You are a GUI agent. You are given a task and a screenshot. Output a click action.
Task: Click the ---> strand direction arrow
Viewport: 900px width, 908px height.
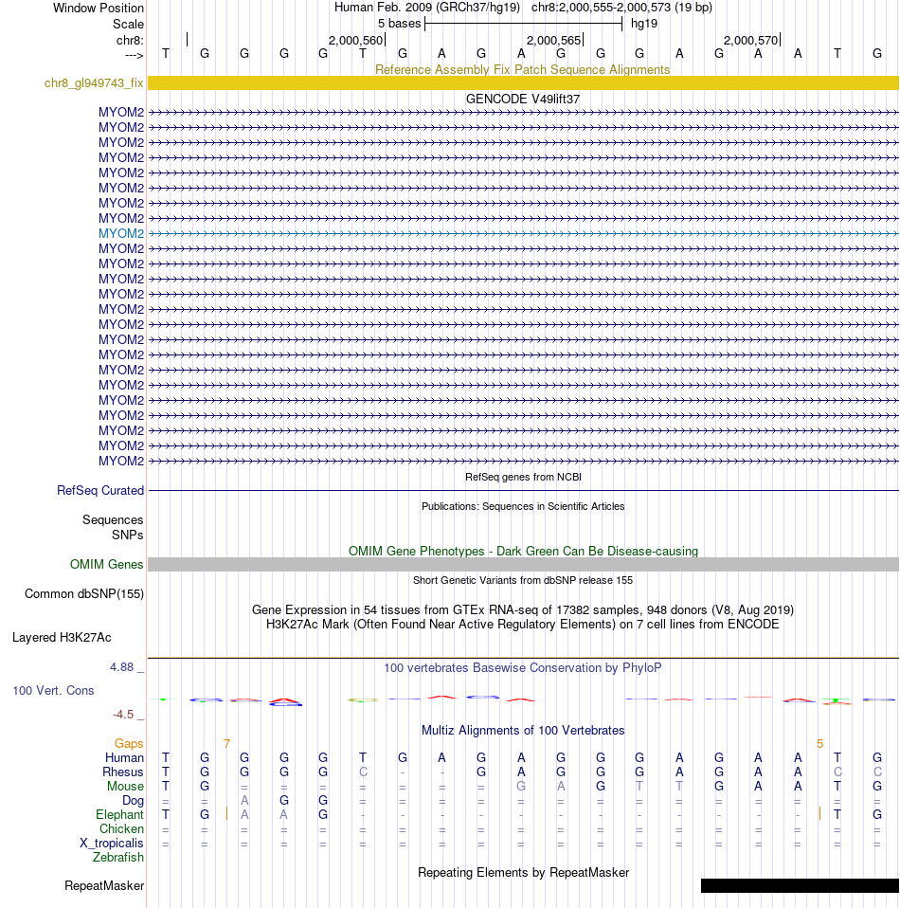[135, 56]
